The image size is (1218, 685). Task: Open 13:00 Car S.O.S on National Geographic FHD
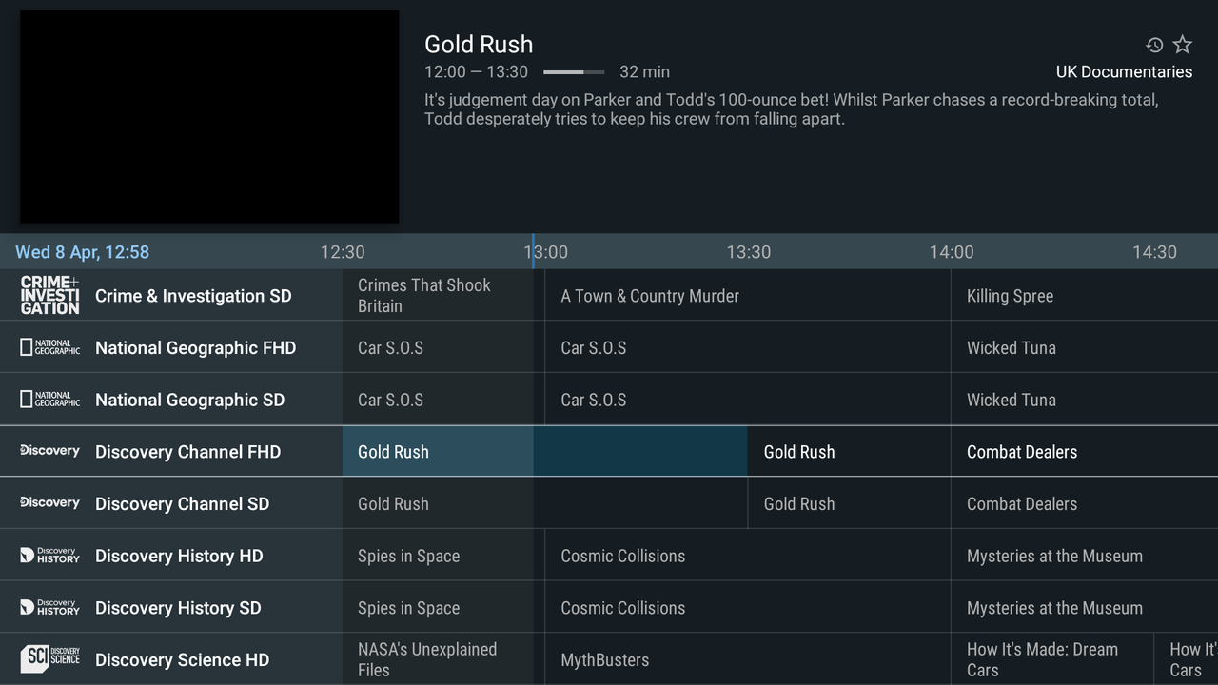(748, 347)
